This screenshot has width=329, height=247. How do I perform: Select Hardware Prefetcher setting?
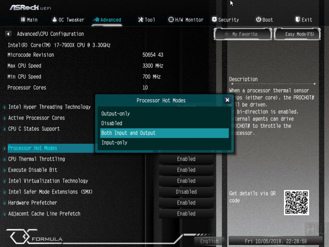(x=33, y=203)
